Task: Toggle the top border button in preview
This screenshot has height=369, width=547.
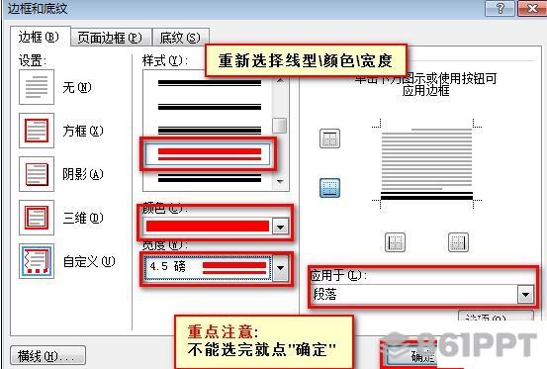Action: click(x=329, y=138)
